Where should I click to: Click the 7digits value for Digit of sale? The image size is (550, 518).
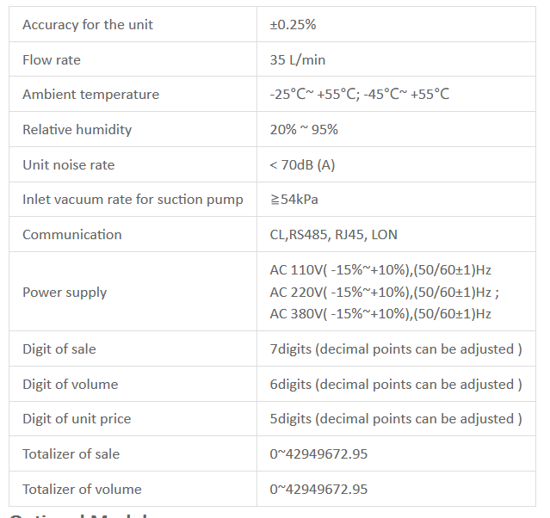pyautogui.click(x=396, y=349)
